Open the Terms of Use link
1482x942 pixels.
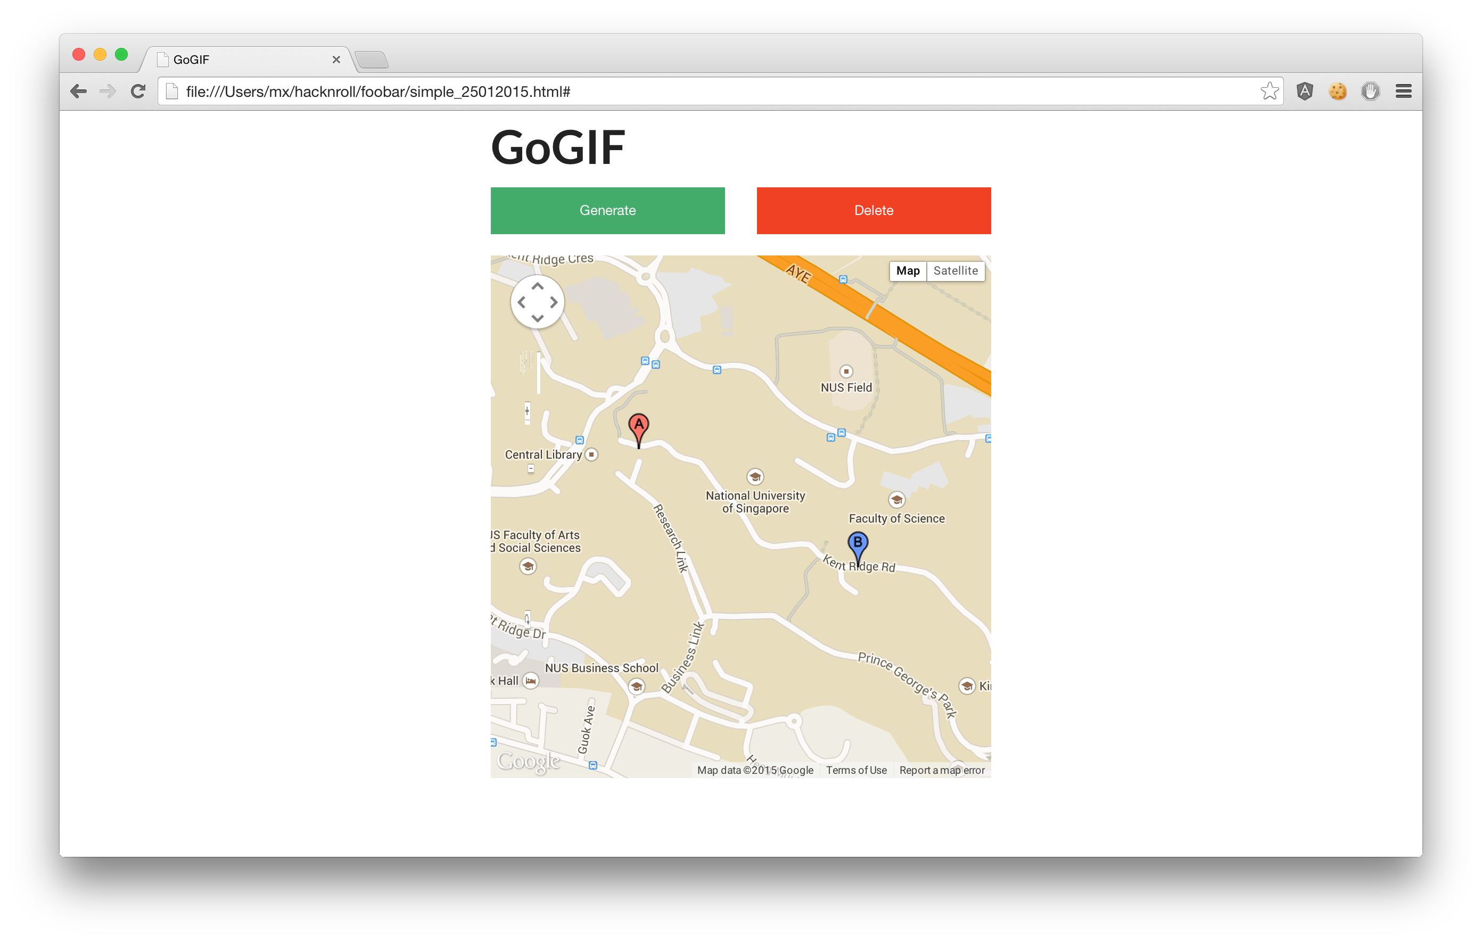(x=856, y=770)
